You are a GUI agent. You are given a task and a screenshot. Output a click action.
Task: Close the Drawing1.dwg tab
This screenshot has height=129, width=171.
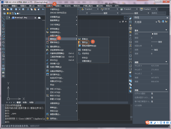(x=35, y=18)
